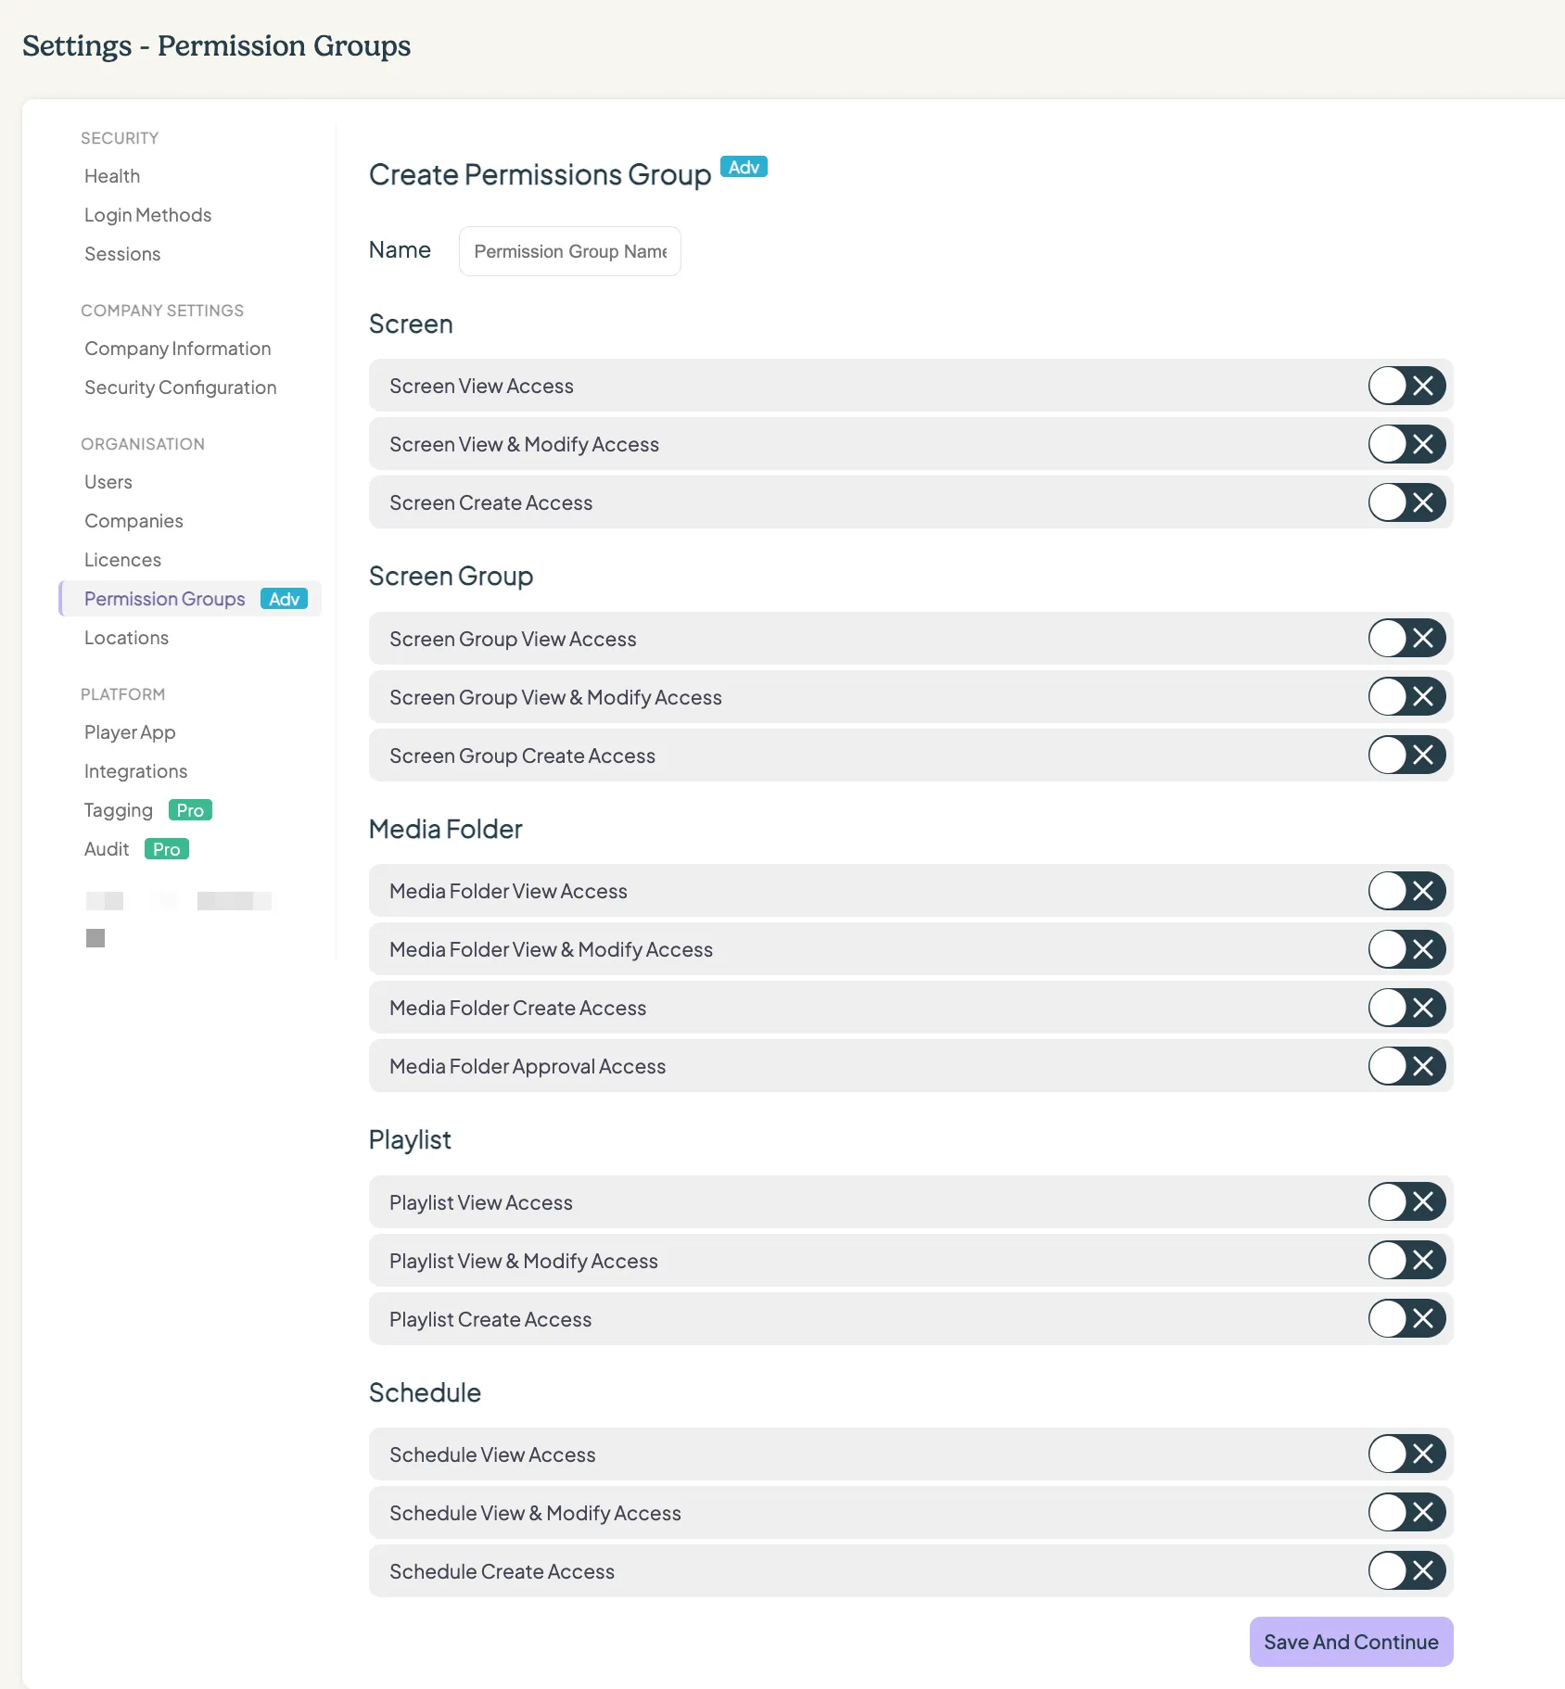The width and height of the screenshot is (1565, 1689).
Task: Enable Playlist View & Modify Access
Action: 1406,1260
